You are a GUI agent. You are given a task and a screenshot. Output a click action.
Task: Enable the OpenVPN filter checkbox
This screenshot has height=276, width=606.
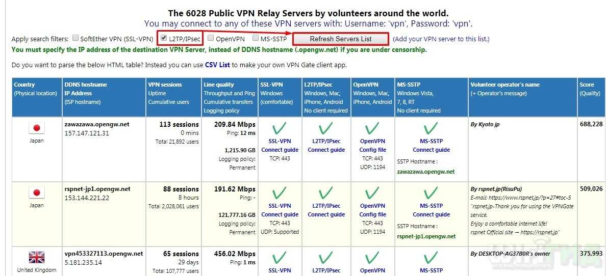(x=211, y=38)
